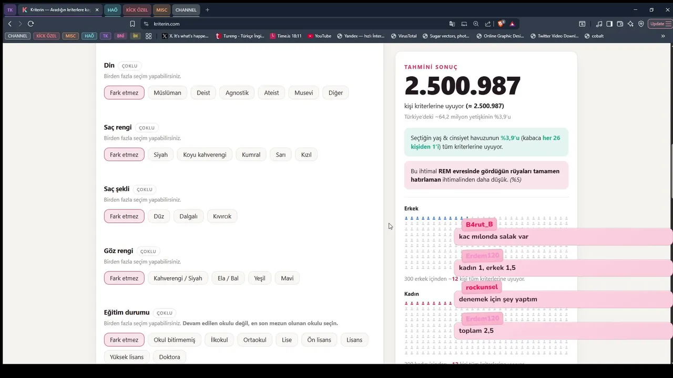Select Fark etmez under Din
The width and height of the screenshot is (673, 378).
124,93
